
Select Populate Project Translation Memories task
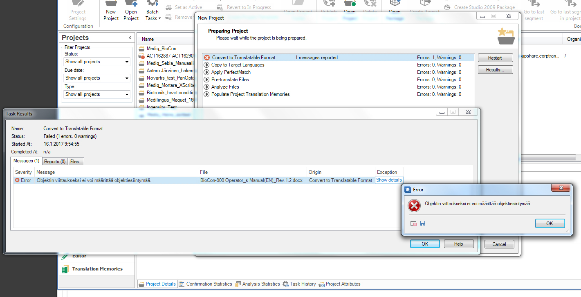[x=338, y=94]
